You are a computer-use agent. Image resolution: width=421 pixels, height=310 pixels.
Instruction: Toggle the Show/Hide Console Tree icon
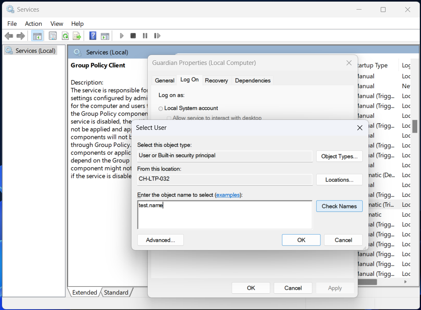click(37, 36)
